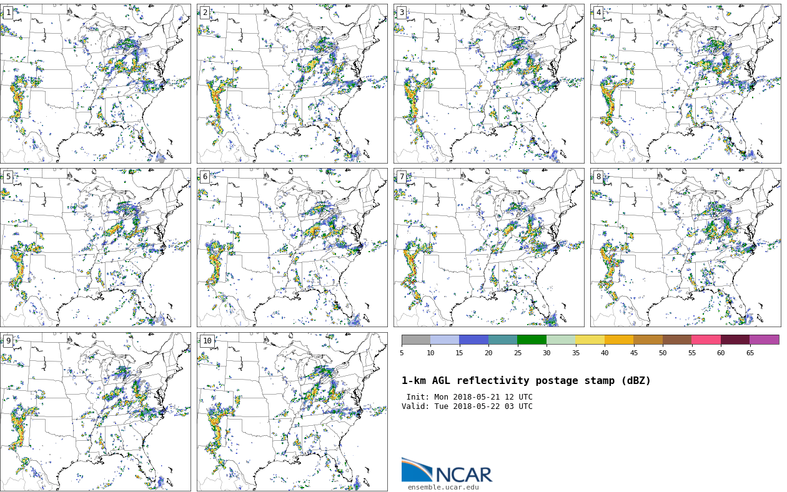This screenshot has height=492, width=787.
Task: Click the colorbar tick label '50'
Action: (663, 353)
